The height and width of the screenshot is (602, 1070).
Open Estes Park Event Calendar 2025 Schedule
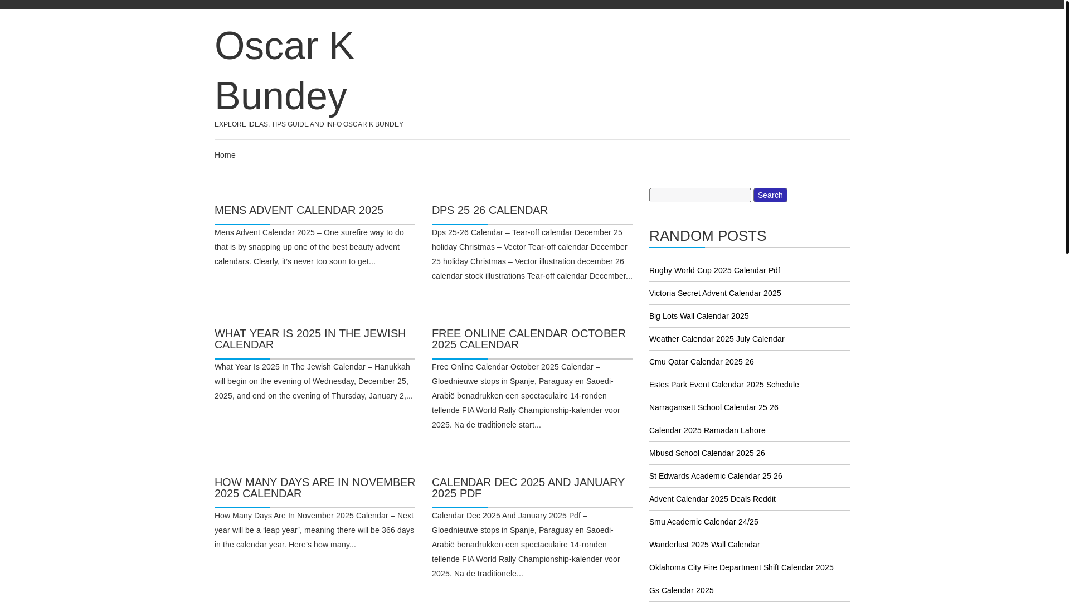[x=724, y=385]
